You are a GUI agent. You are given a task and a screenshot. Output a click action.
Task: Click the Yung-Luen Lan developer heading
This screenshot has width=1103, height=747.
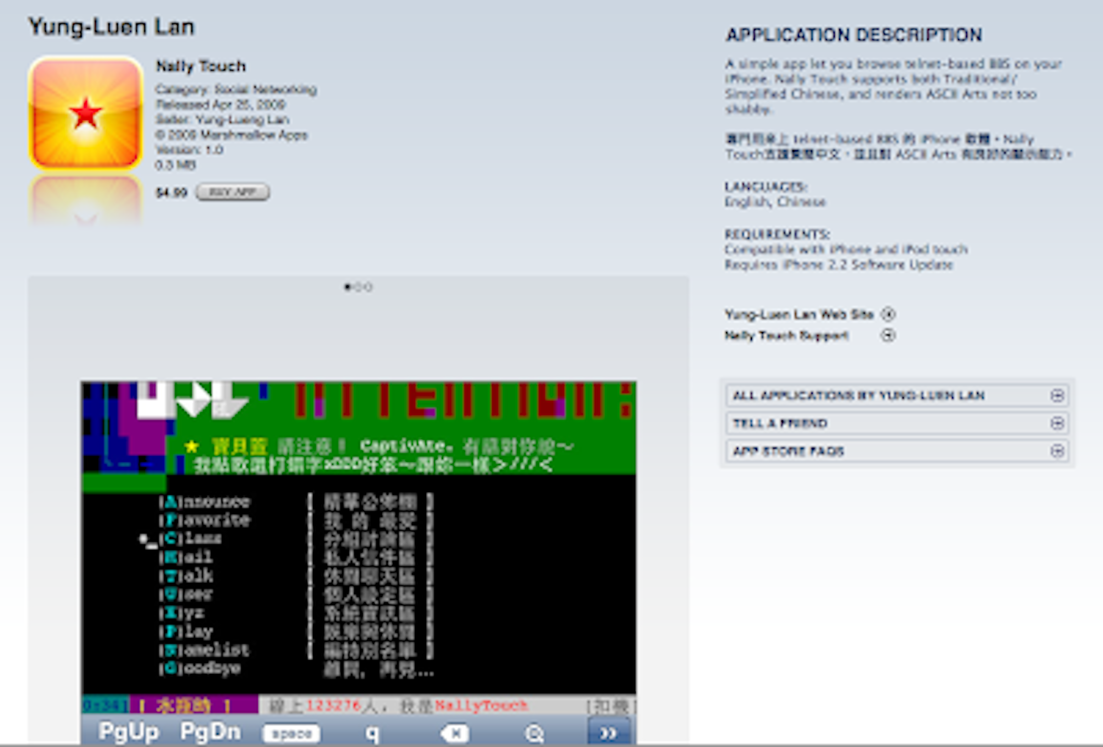[x=111, y=27]
